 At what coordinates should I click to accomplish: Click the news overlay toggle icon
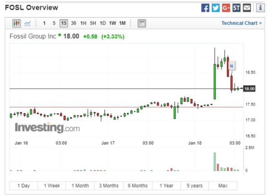tap(142, 23)
